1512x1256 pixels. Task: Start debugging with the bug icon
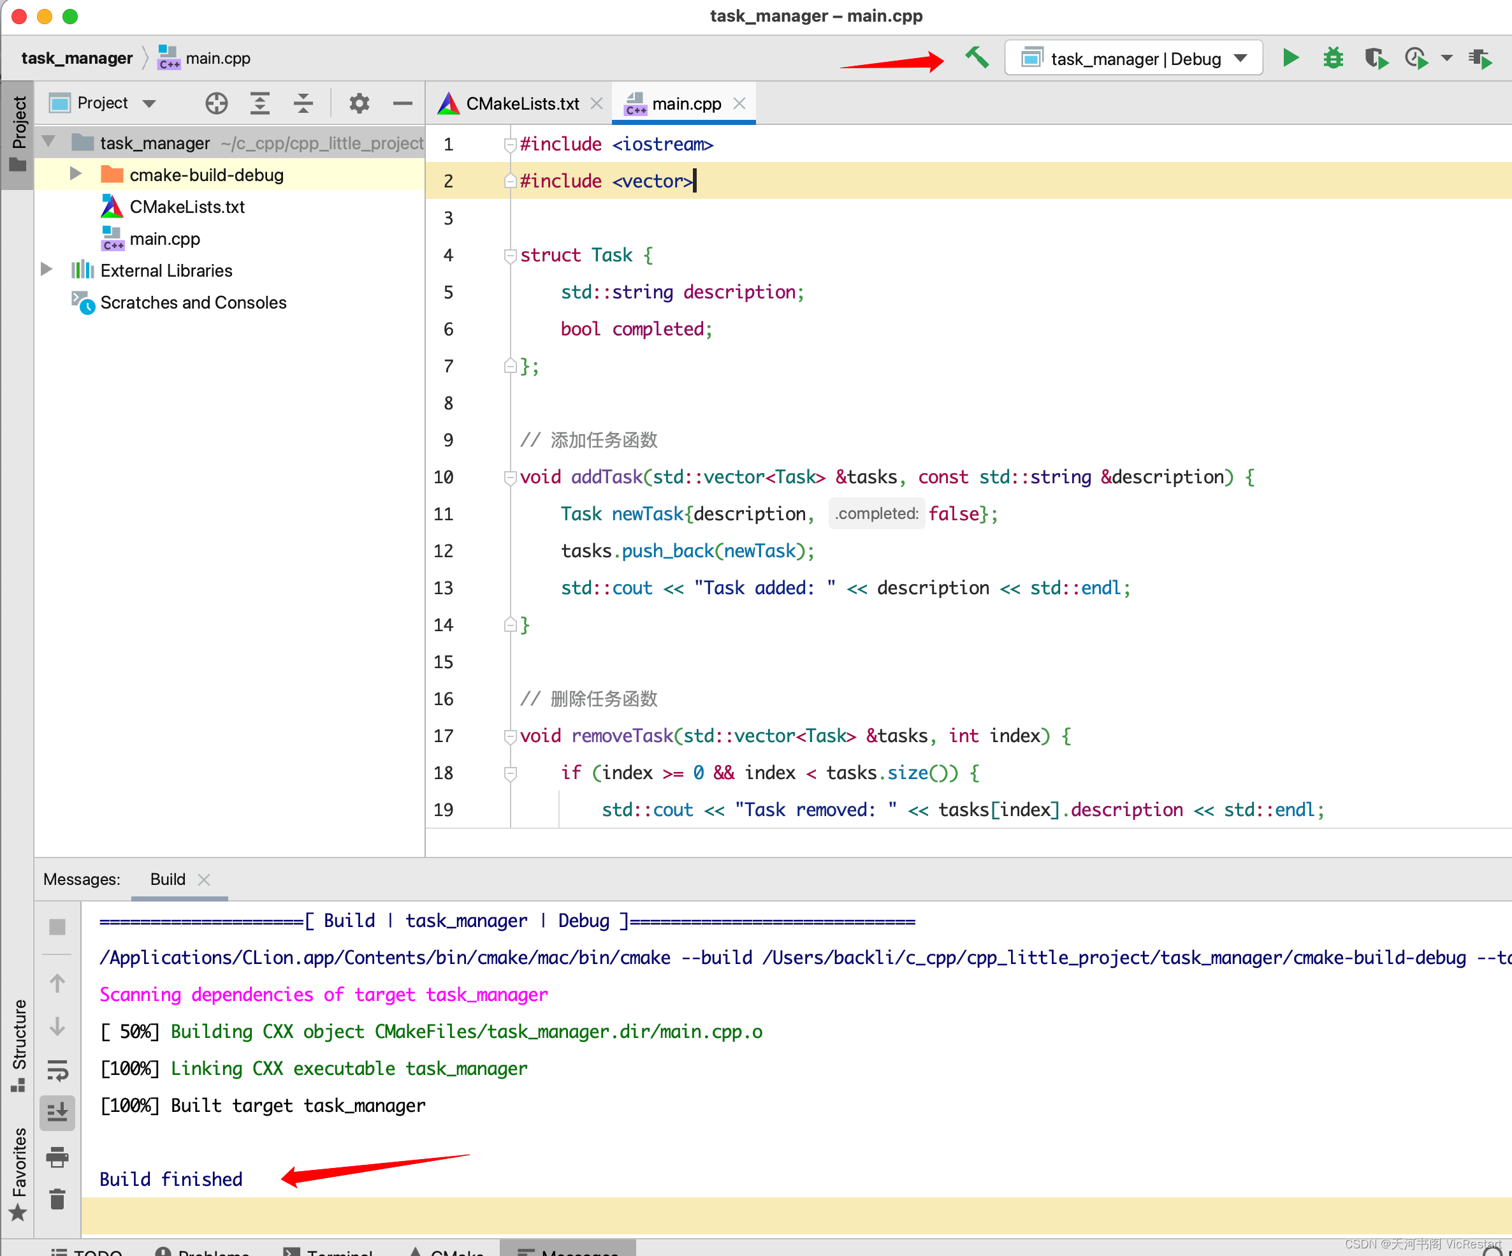[x=1333, y=57]
